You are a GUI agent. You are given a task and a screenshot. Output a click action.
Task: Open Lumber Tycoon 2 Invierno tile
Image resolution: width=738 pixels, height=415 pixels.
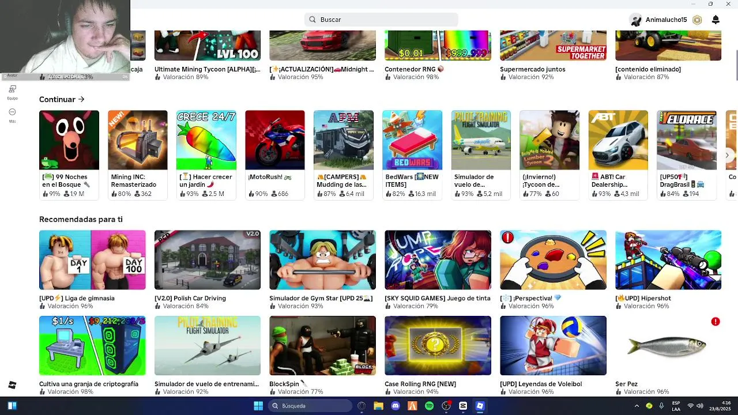pos(549,155)
